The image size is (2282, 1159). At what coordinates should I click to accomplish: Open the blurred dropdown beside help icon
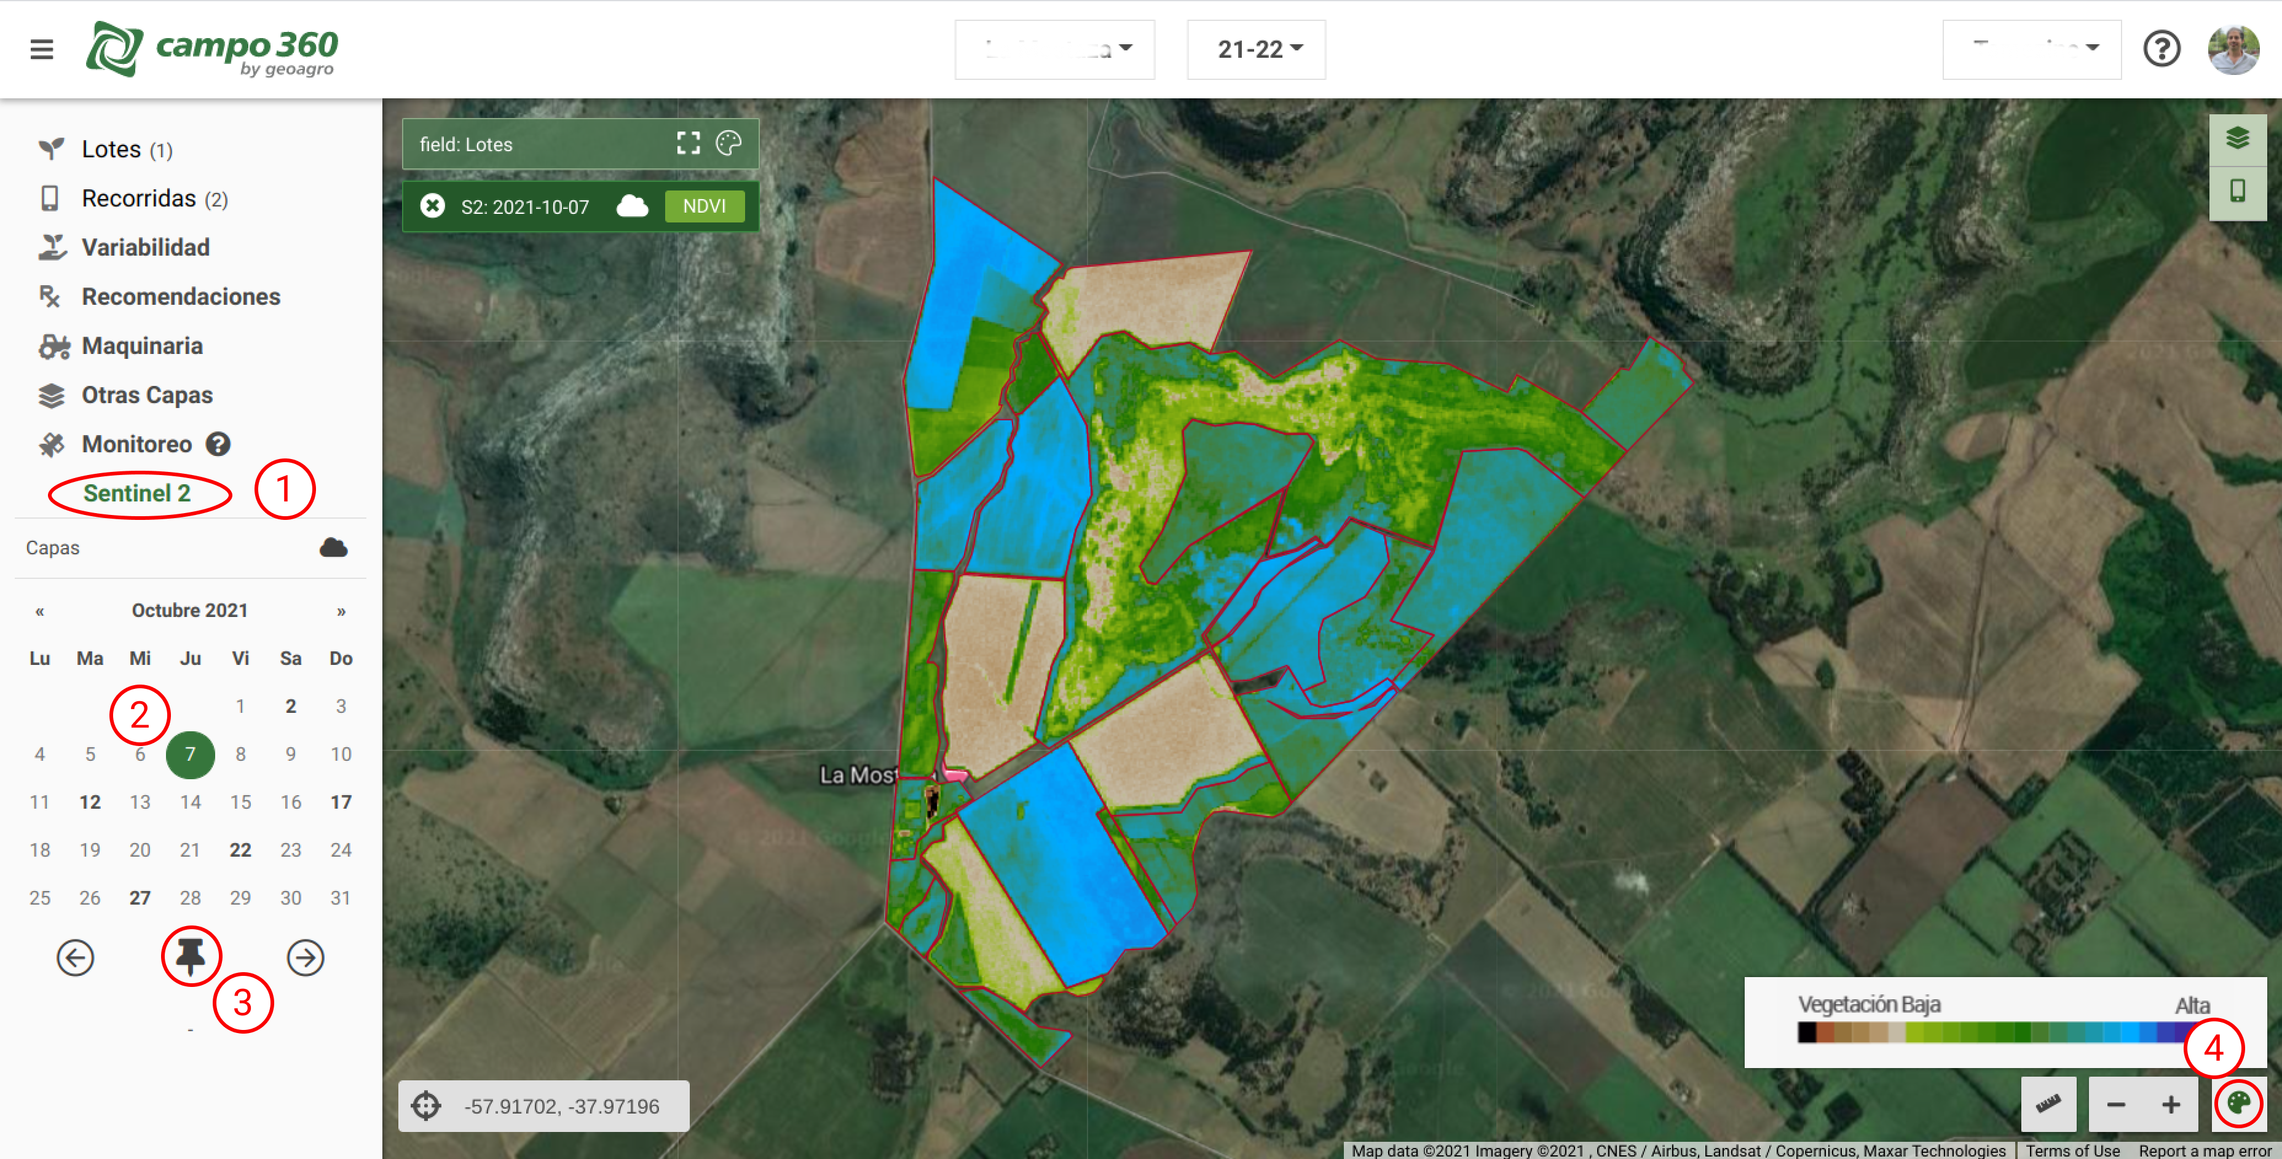[2031, 50]
